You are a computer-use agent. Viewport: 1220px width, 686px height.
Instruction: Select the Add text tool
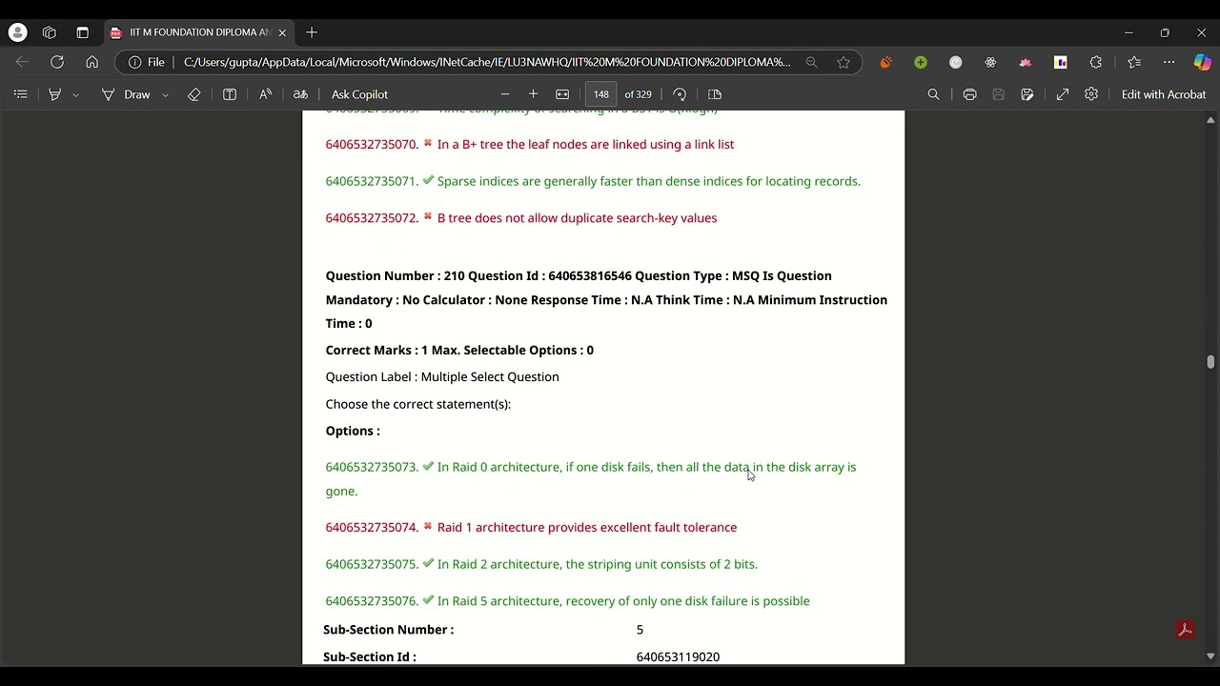coord(230,94)
